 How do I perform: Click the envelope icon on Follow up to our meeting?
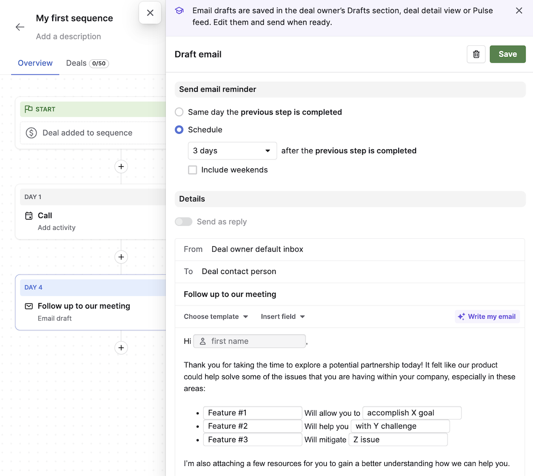click(x=28, y=306)
